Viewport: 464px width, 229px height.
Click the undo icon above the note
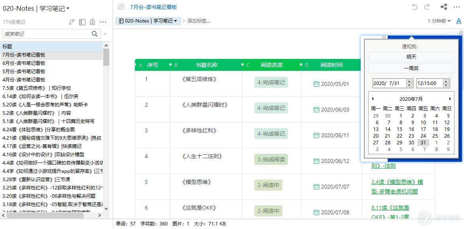415,7
